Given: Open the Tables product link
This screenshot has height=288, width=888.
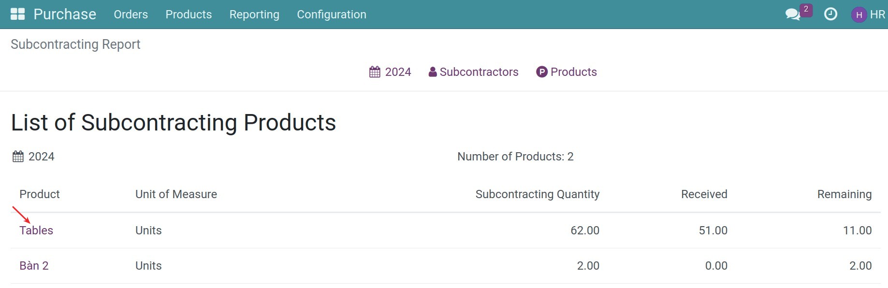Looking at the screenshot, I should click(x=36, y=230).
